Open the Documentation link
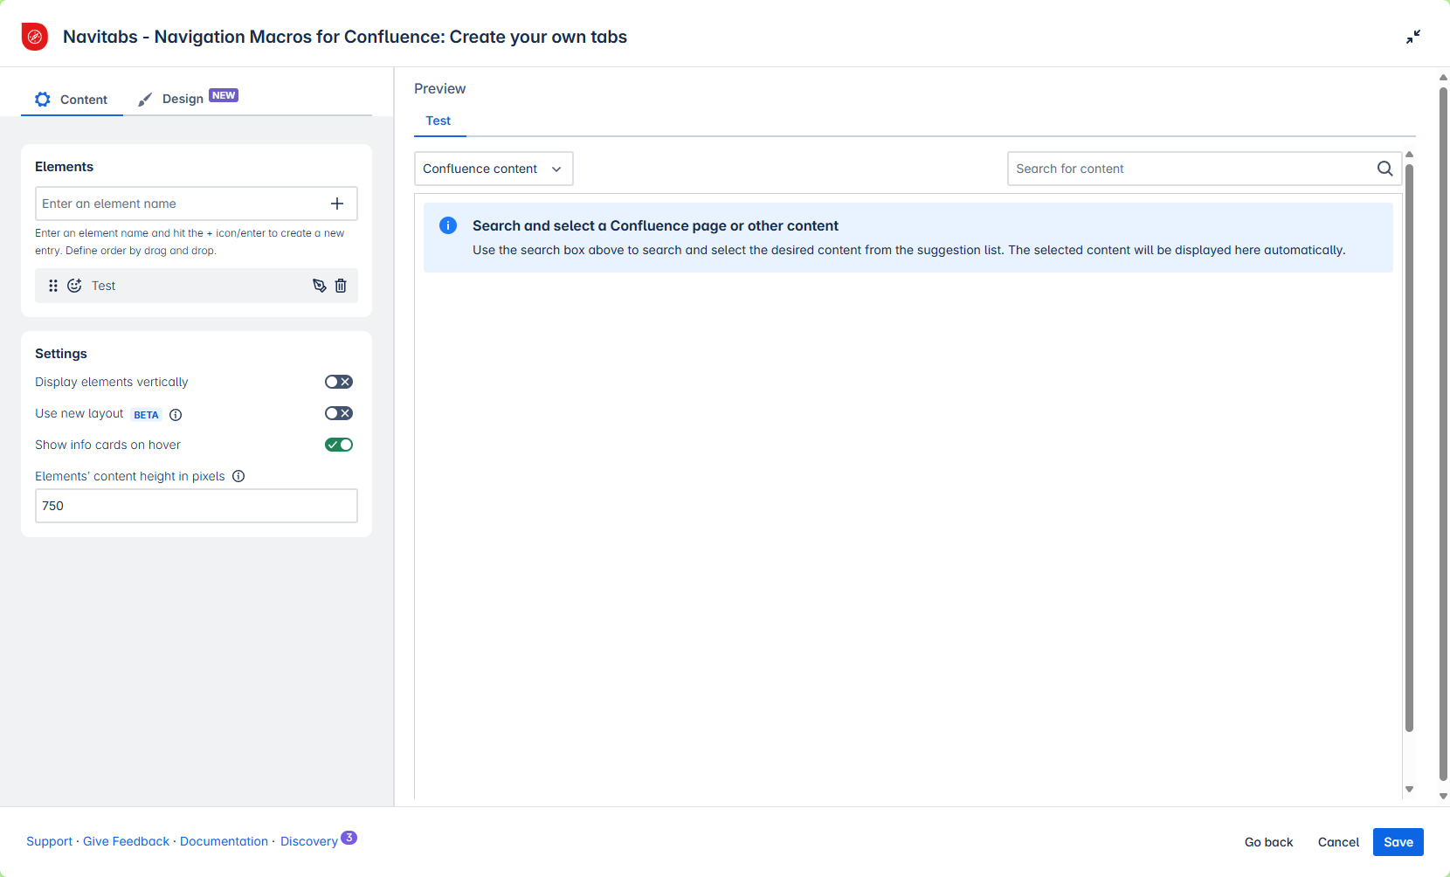The image size is (1450, 877). pyautogui.click(x=224, y=841)
